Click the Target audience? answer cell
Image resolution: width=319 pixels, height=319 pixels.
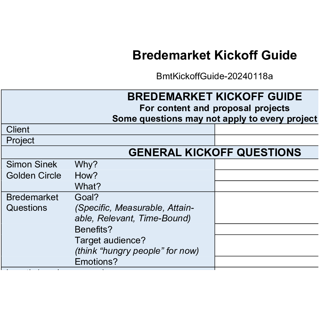(x=266, y=245)
